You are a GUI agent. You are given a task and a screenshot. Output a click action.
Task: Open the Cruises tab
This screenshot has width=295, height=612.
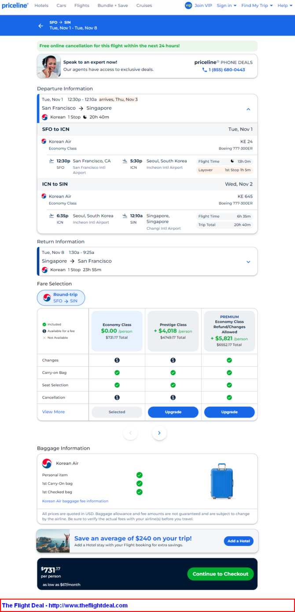tap(144, 6)
